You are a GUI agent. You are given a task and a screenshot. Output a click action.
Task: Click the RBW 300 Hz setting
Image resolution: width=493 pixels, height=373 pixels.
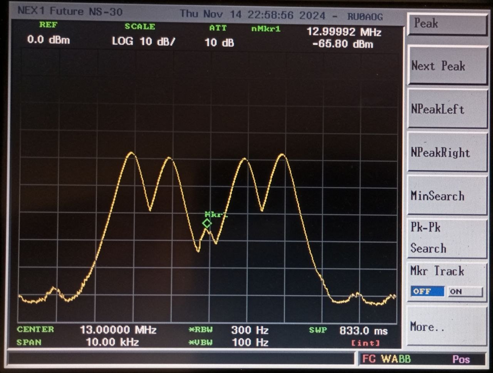pos(250,330)
